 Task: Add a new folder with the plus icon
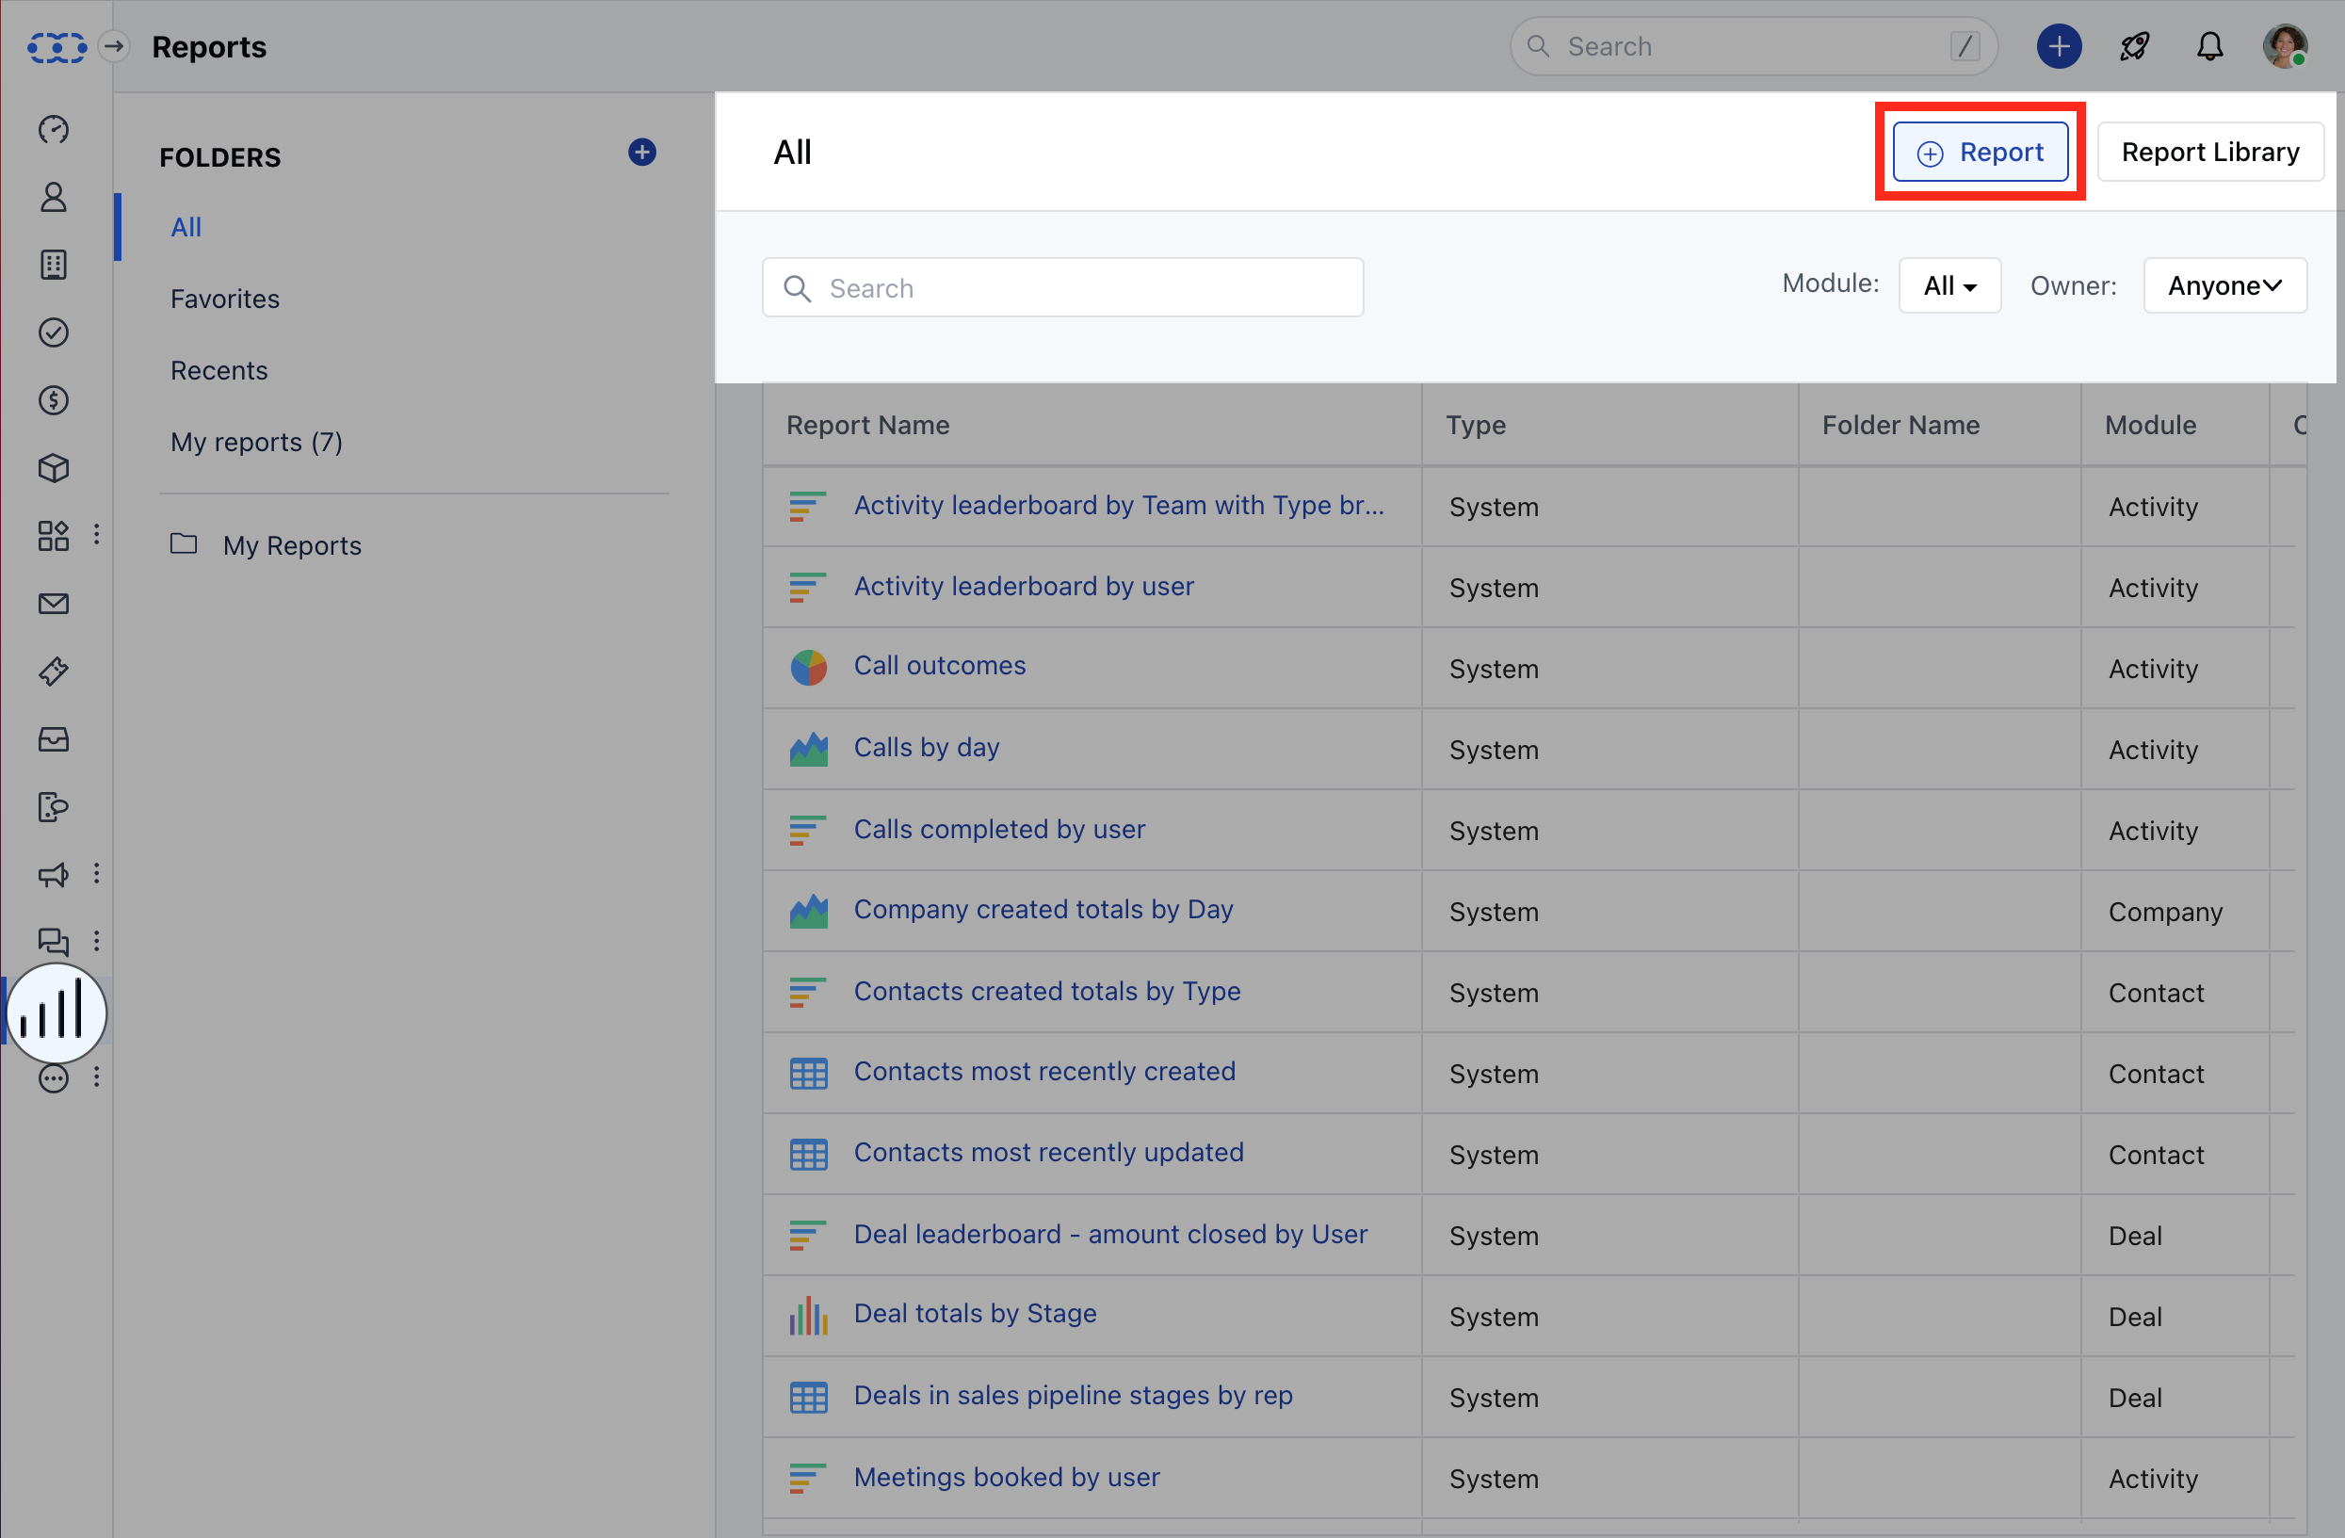click(642, 152)
